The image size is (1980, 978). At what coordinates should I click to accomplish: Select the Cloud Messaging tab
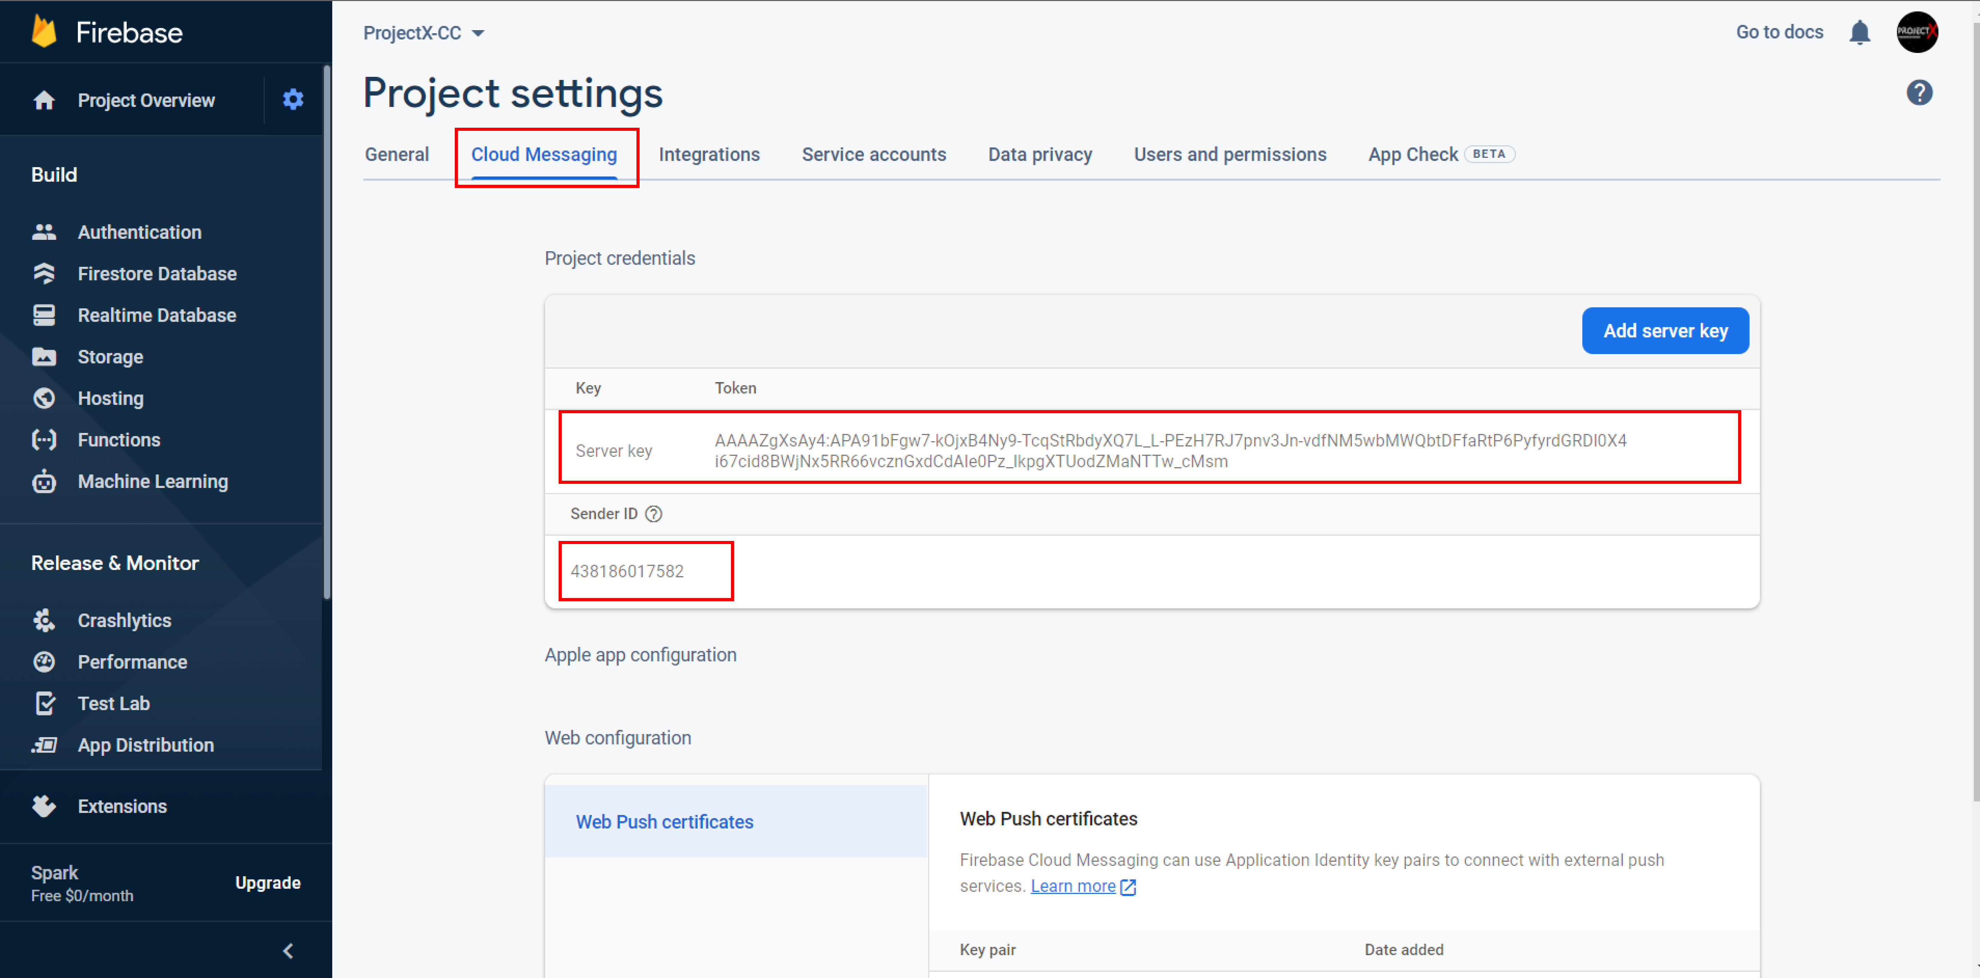pos(544,155)
